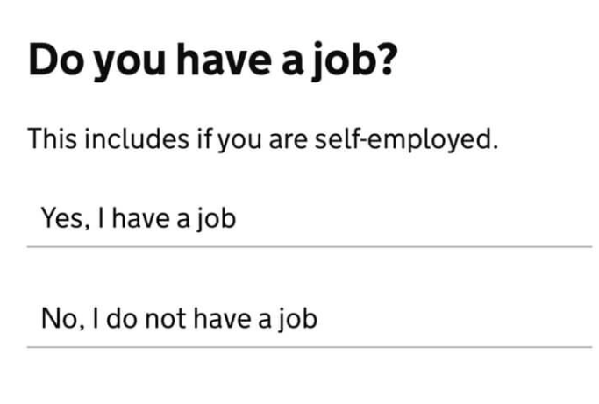Click the word "job" in the No option
Screen dimensions: 599x404
[298, 318]
